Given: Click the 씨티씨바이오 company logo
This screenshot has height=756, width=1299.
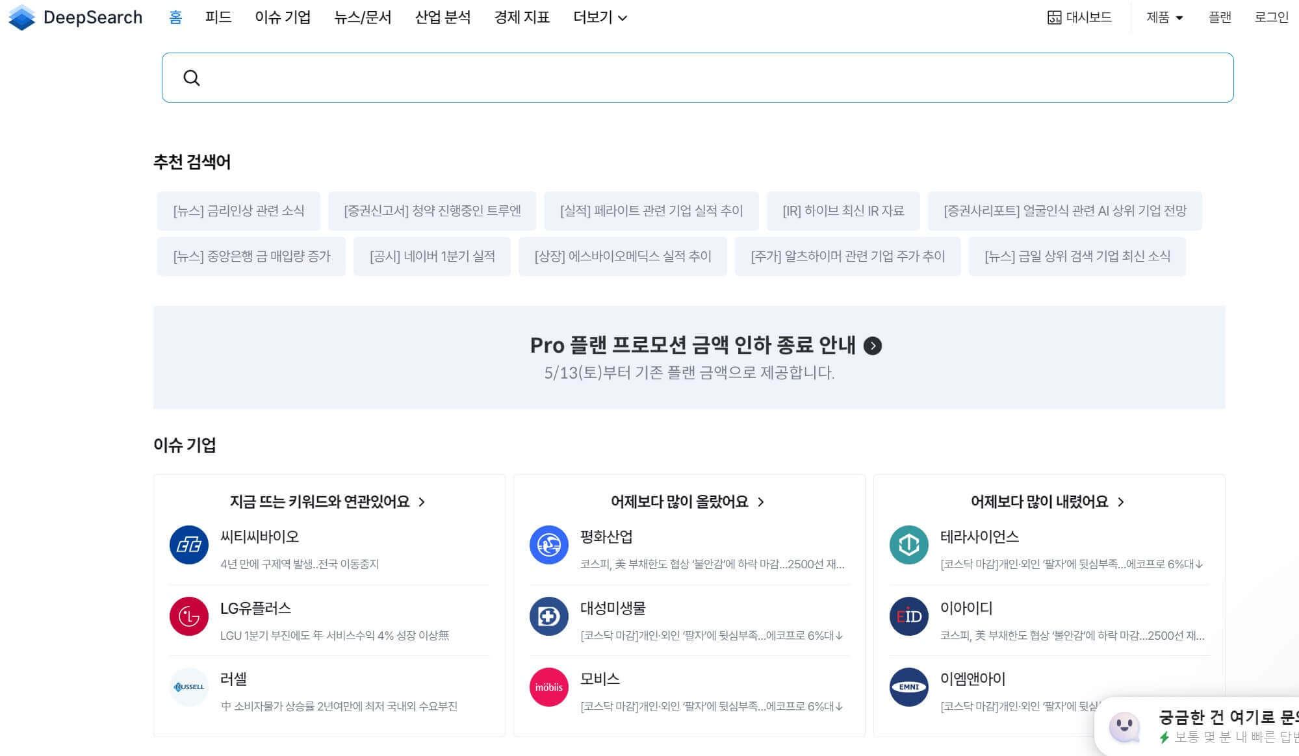Looking at the screenshot, I should tap(188, 545).
